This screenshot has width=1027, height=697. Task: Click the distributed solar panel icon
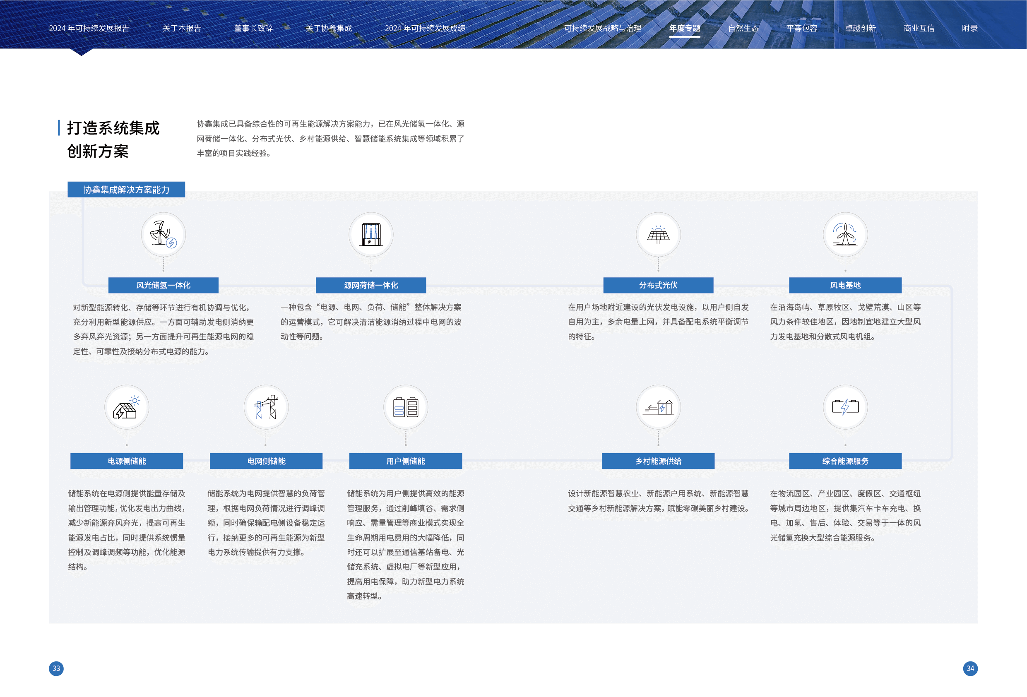658,235
